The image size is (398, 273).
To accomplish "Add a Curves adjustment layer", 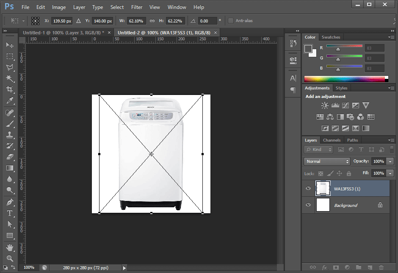I will coord(345,106).
